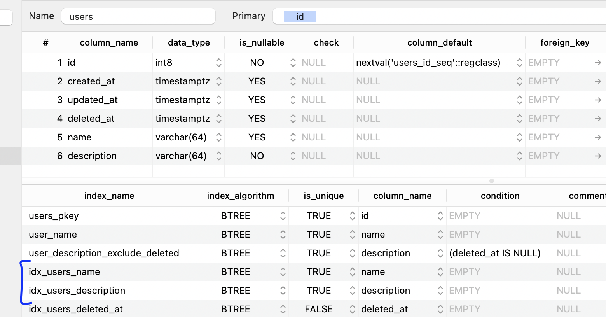Open foreign_key arrow for description row

(598, 156)
